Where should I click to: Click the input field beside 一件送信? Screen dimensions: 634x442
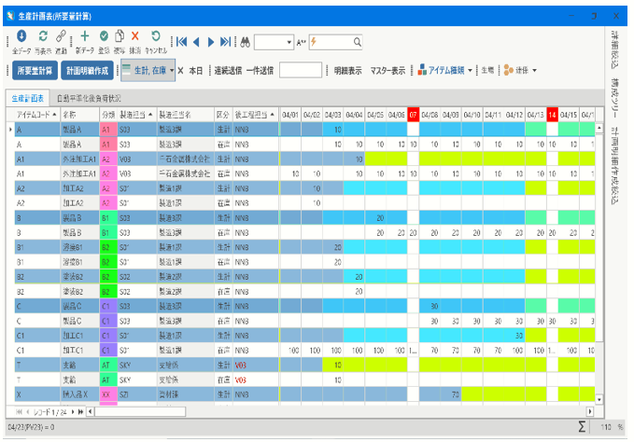coord(301,70)
